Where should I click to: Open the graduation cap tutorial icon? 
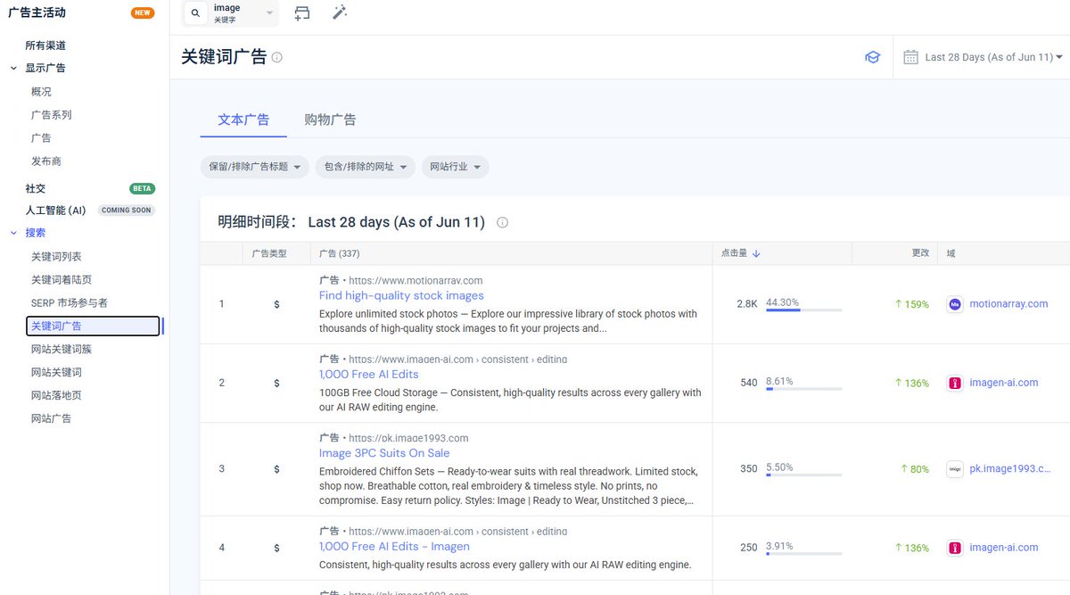[872, 57]
